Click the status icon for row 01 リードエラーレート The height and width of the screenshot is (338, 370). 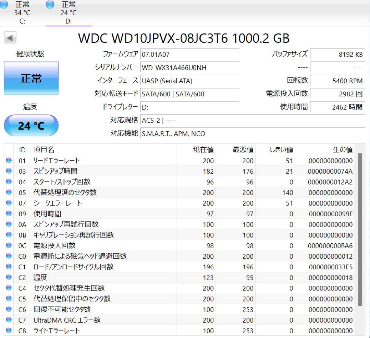[9, 160]
